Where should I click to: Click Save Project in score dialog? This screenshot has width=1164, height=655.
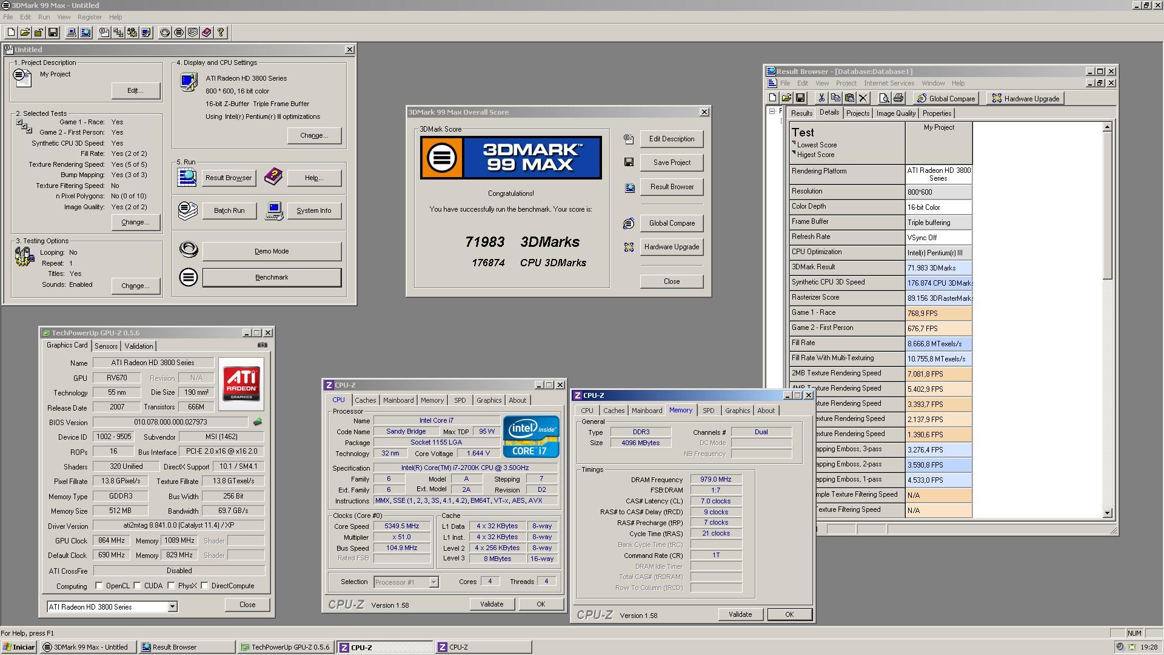[672, 163]
